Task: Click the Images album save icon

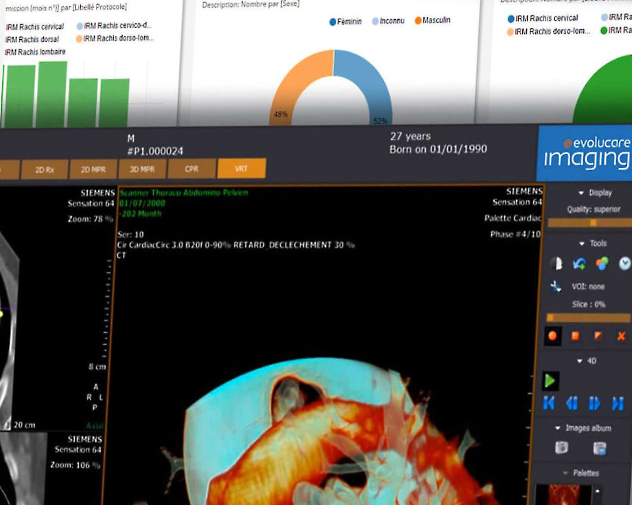Action: click(x=600, y=448)
